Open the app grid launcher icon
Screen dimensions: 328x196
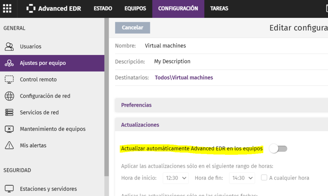[x=7, y=9]
